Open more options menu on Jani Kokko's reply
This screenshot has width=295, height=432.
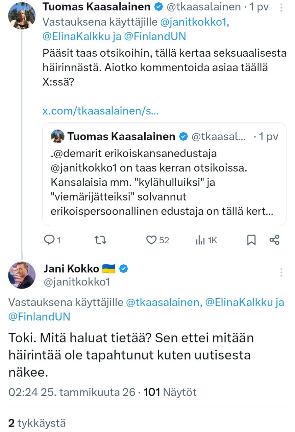point(282,272)
